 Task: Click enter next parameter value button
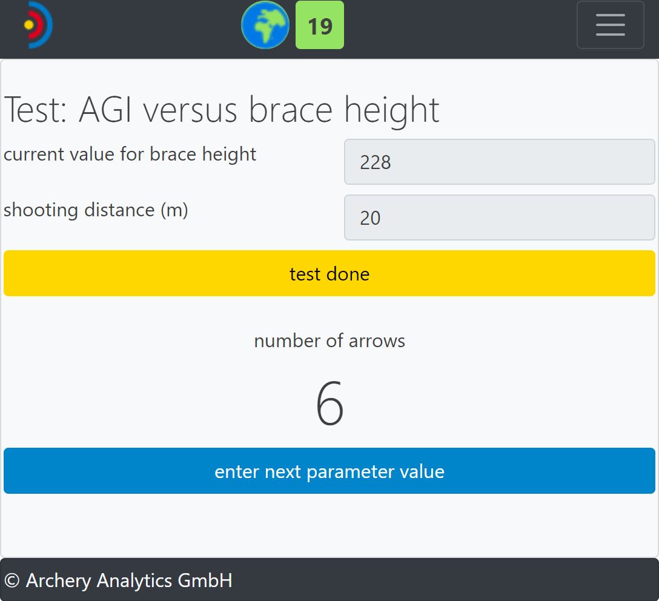(329, 471)
